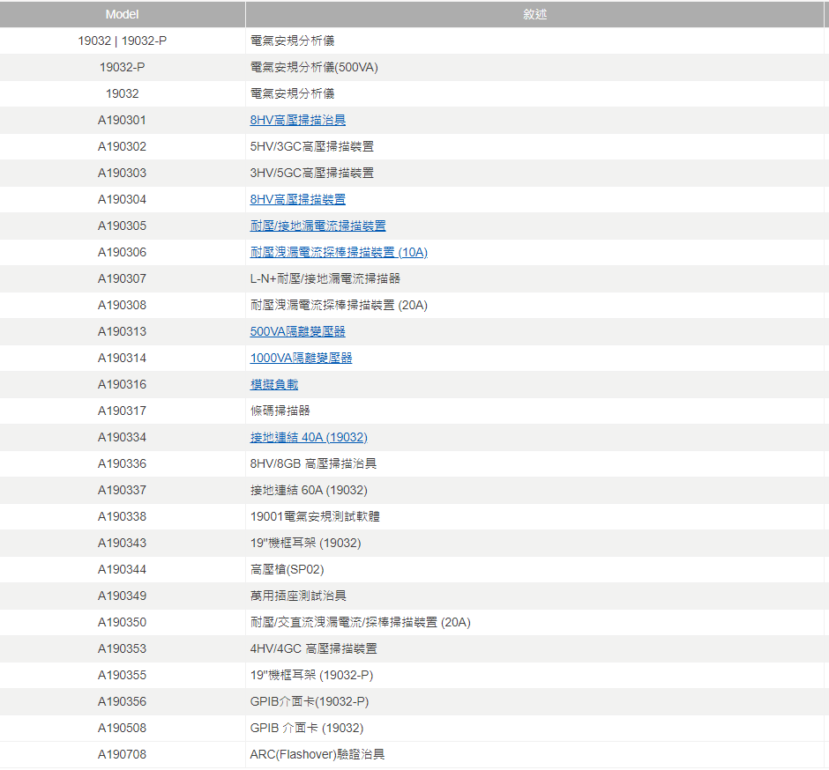Open the 接地連結 40A (19032) link
829x770 pixels.
(x=309, y=437)
